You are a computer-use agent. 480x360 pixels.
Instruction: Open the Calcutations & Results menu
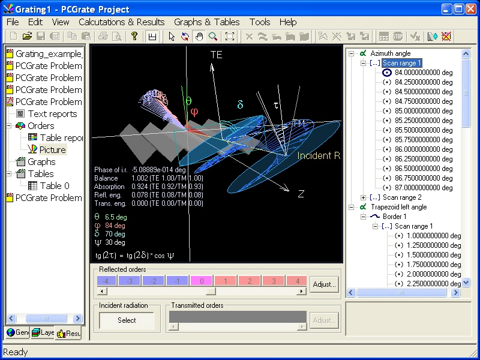tap(122, 22)
